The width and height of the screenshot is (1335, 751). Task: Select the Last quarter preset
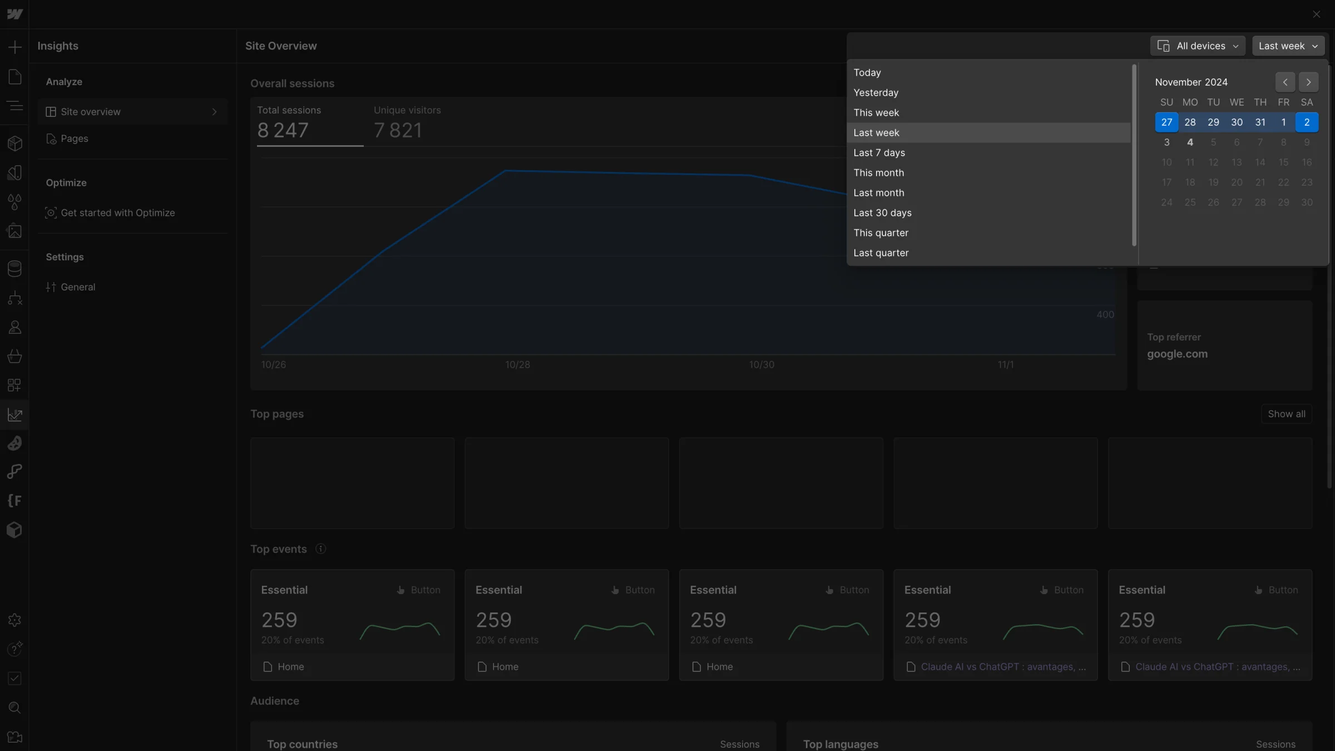coord(989,253)
